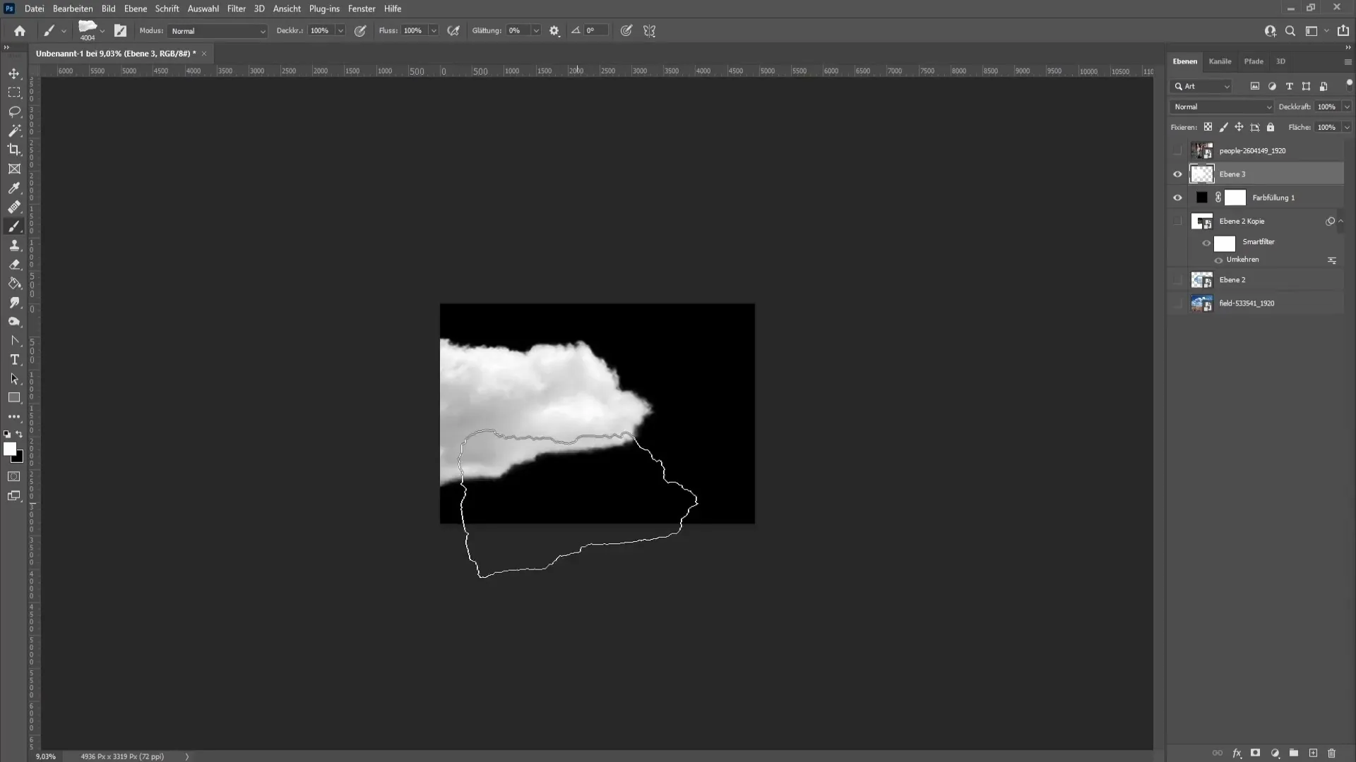Hide the Farbfüllung 1 layer
Image resolution: width=1356 pixels, height=762 pixels.
1177,198
